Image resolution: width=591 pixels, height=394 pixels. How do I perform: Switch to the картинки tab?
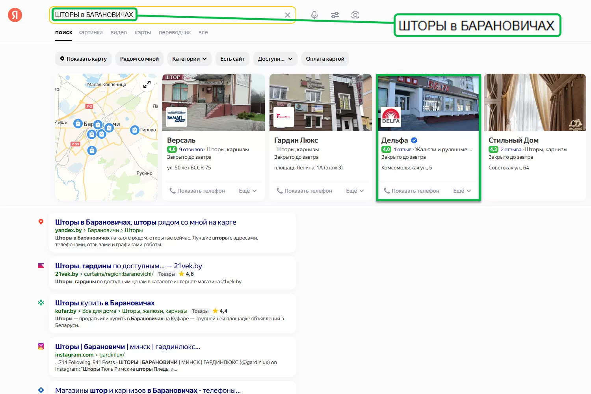click(x=91, y=32)
